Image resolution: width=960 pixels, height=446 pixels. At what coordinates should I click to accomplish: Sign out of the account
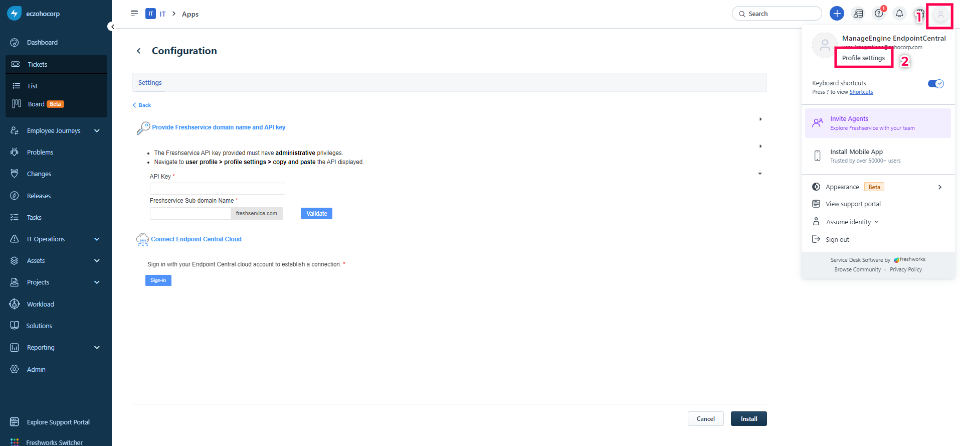pyautogui.click(x=837, y=240)
